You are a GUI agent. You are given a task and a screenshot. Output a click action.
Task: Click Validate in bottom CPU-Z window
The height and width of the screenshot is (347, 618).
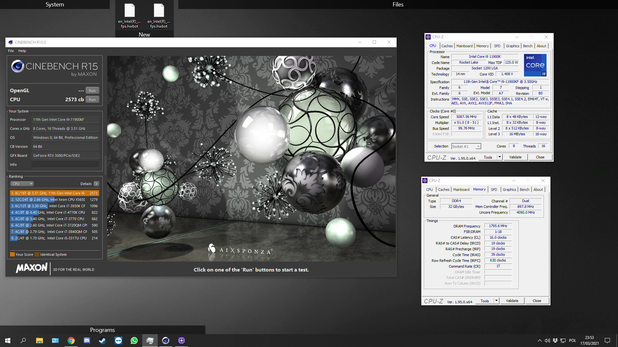tap(512, 301)
